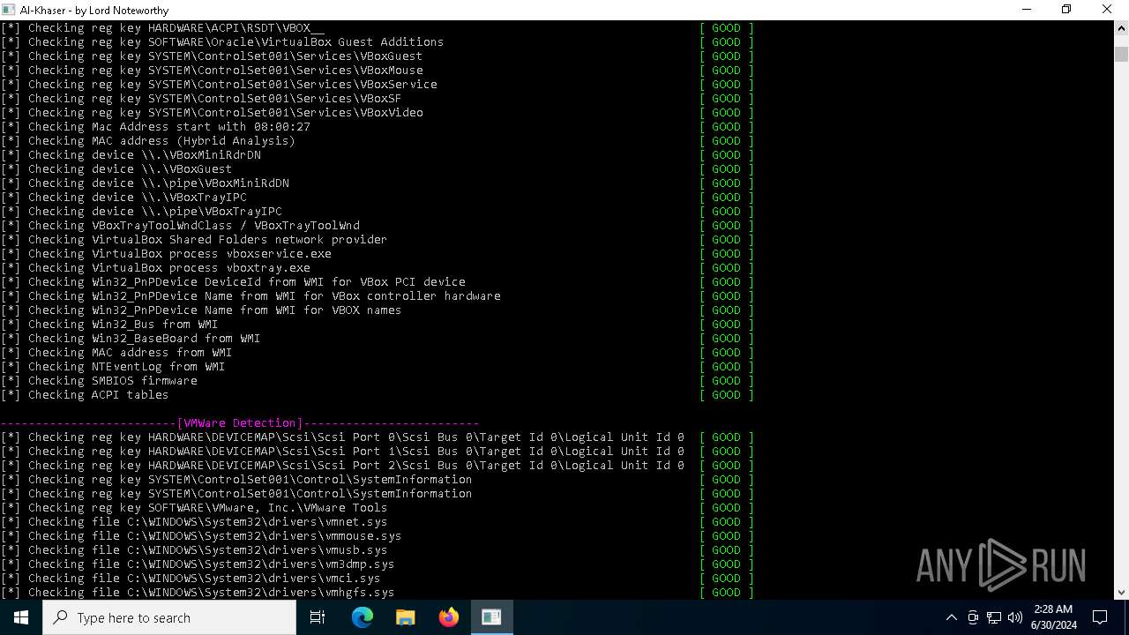This screenshot has width=1129, height=635.
Task: Click the 'Checking NTEventLog from WMI' line
Action: [x=113, y=367]
